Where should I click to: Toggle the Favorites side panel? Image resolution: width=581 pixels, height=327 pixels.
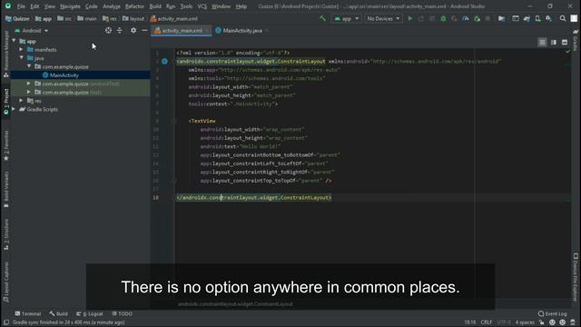pyautogui.click(x=6, y=145)
